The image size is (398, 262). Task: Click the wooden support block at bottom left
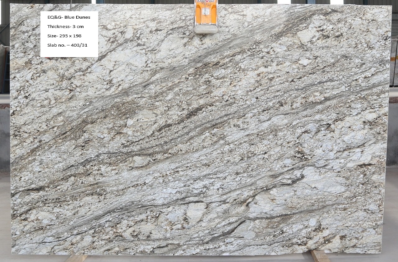pos(77,258)
